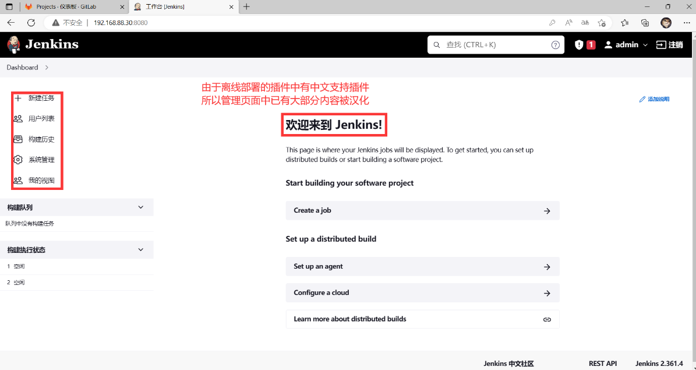This screenshot has width=696, height=370.
Task: Click the page vertical scrollbar
Action: click(693, 200)
